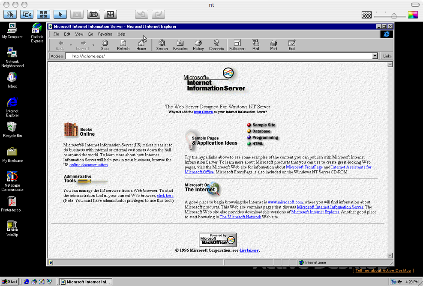Click 'Tell me about Active Desktop'
The height and width of the screenshot is (286, 423).
(383, 270)
